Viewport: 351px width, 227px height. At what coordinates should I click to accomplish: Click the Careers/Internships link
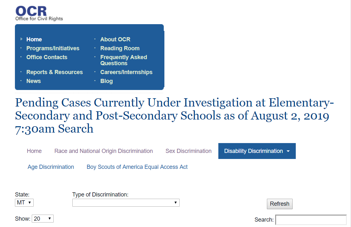pyautogui.click(x=126, y=72)
